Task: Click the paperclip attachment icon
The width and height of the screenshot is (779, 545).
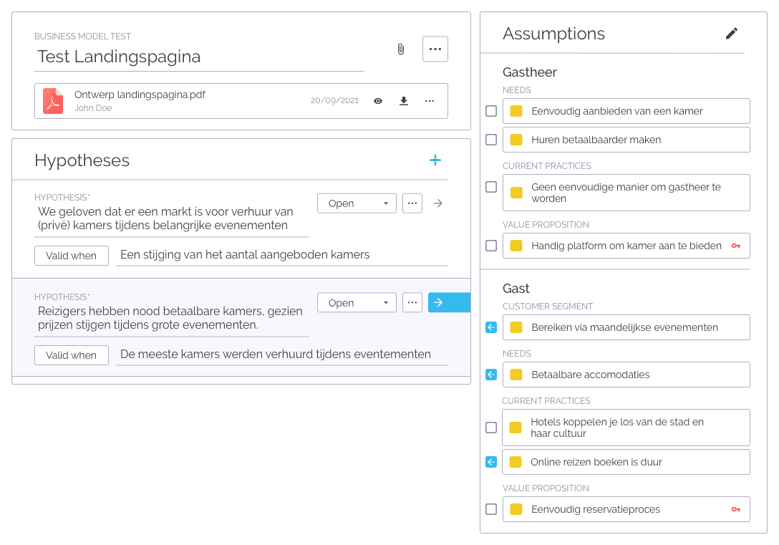Action: click(x=401, y=49)
